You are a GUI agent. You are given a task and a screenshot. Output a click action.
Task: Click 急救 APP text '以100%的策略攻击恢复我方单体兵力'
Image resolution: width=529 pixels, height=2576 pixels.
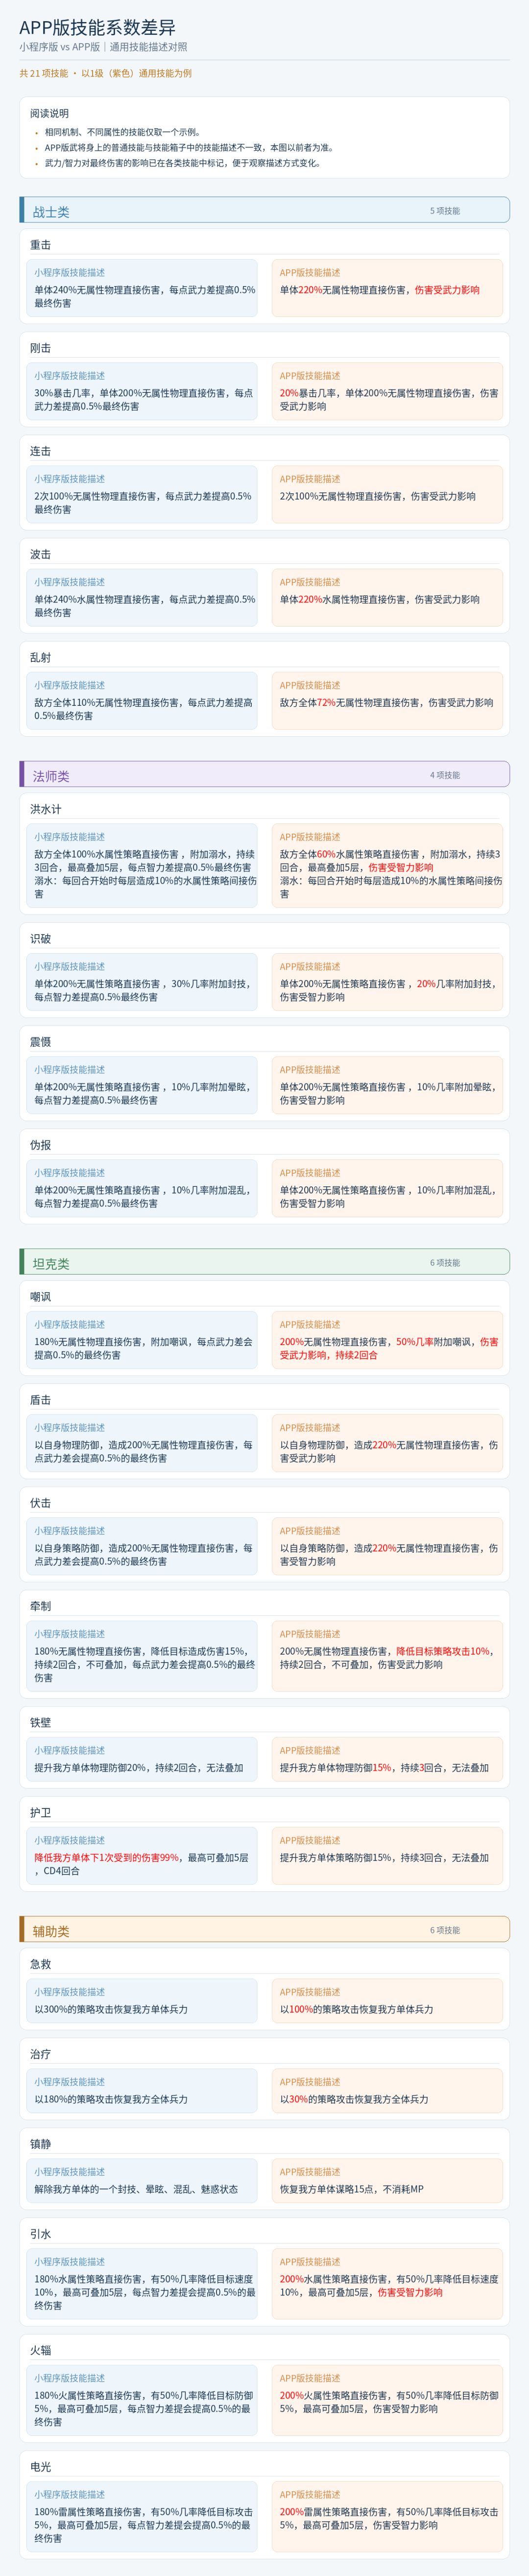click(x=357, y=2009)
